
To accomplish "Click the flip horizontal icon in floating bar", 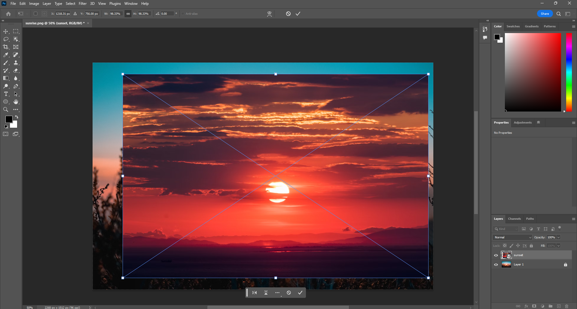I will coord(255,293).
